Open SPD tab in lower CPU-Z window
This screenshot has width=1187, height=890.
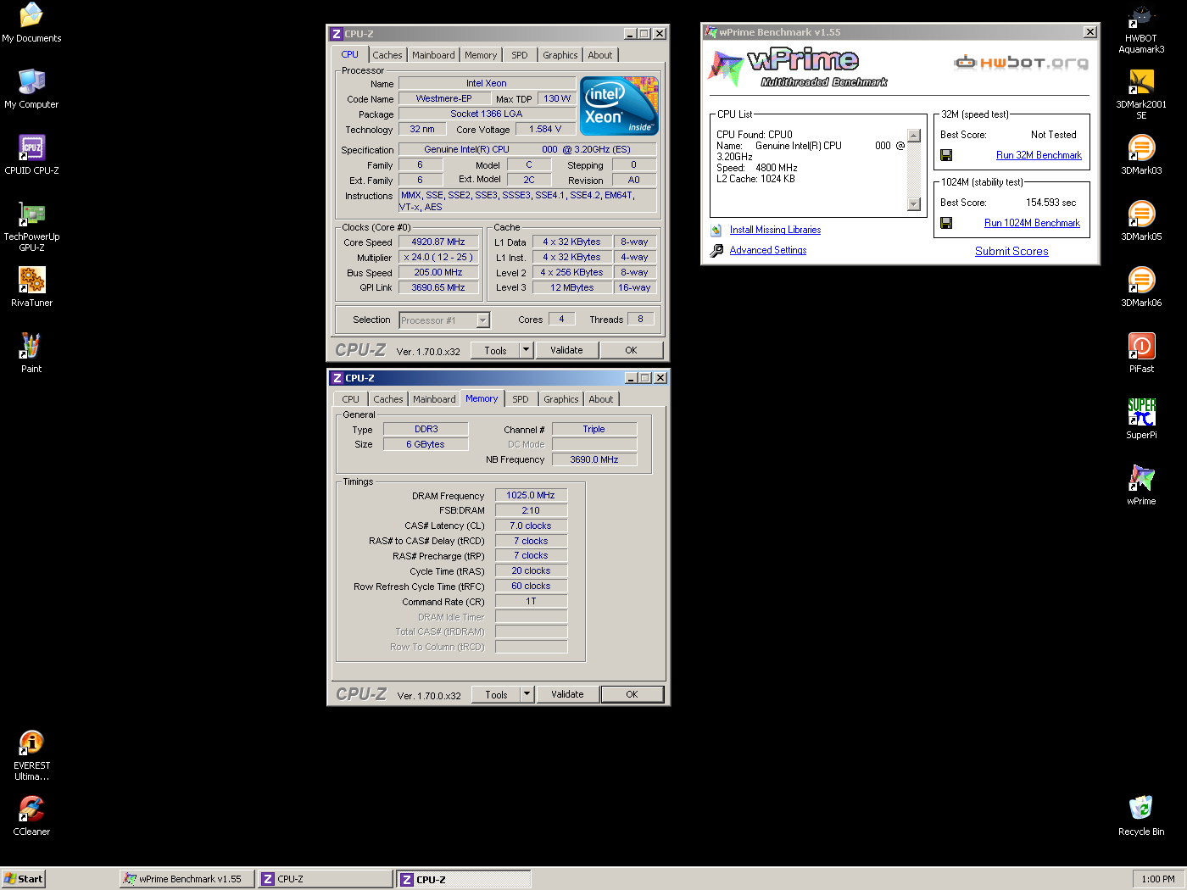521,399
